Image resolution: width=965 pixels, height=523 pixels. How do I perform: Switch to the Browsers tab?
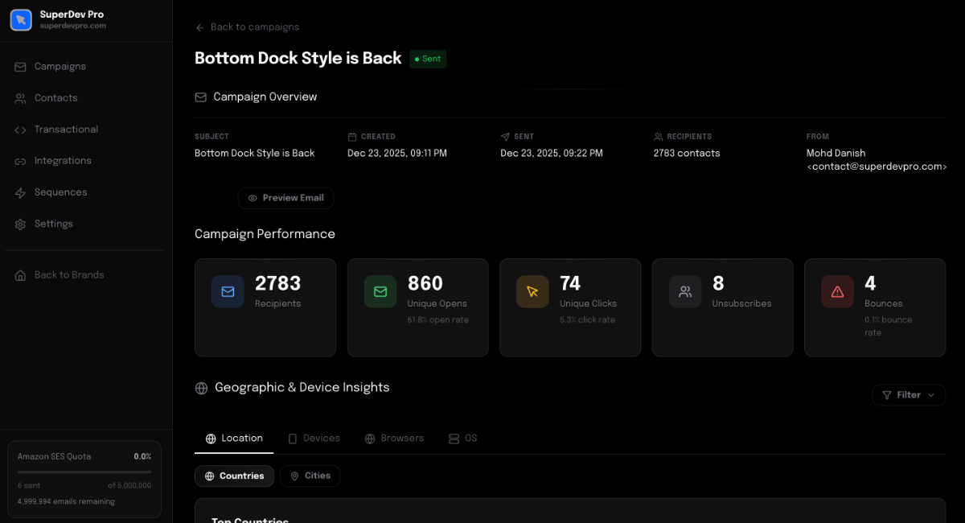pyautogui.click(x=394, y=439)
